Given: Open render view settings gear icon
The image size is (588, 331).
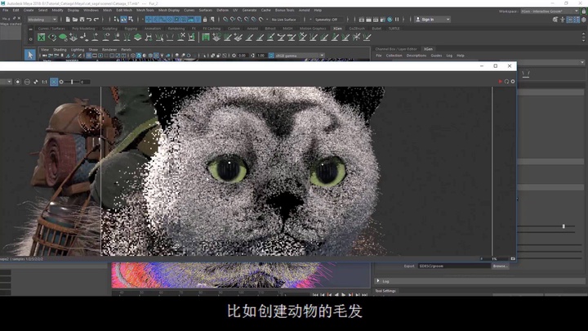Looking at the screenshot, I should [514, 82].
